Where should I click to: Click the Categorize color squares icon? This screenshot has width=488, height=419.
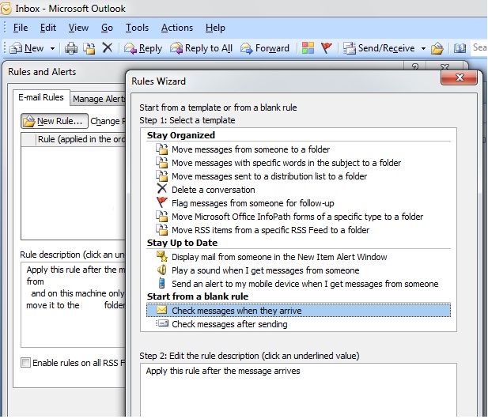(x=308, y=48)
